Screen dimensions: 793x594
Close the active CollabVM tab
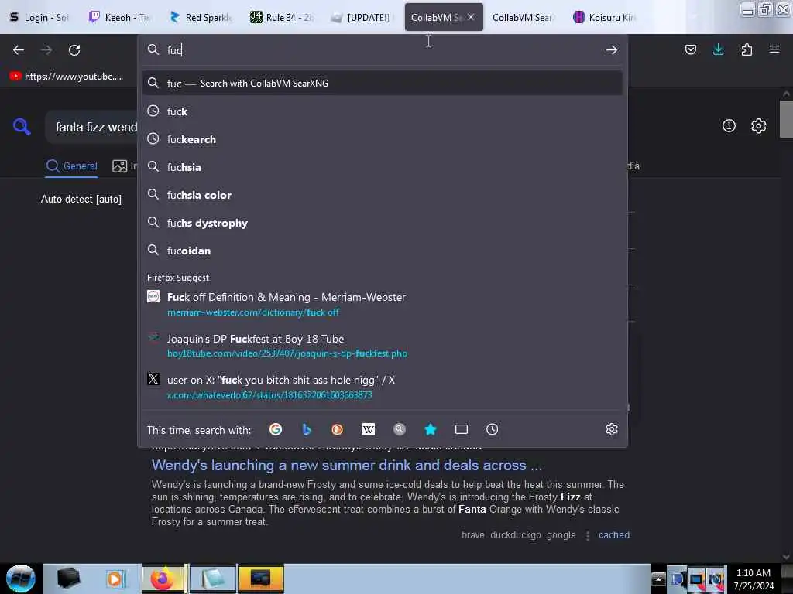click(471, 17)
